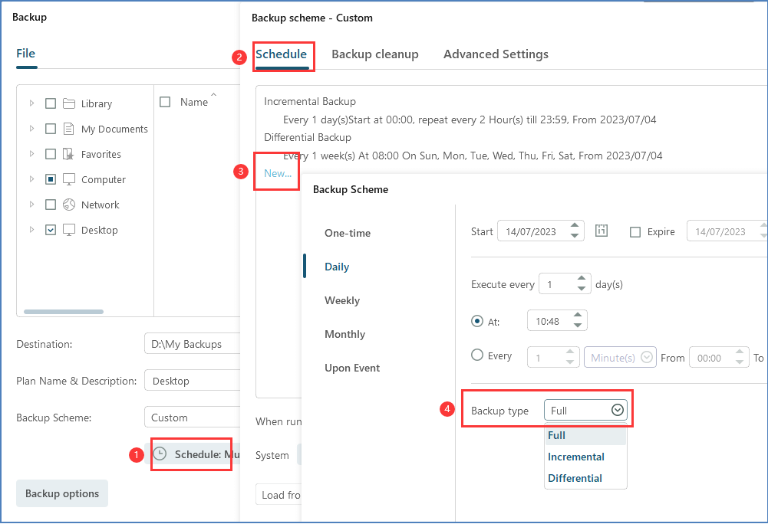This screenshot has width=768, height=524.
Task: Check the Library folder checkbox
Action: pyautogui.click(x=51, y=103)
